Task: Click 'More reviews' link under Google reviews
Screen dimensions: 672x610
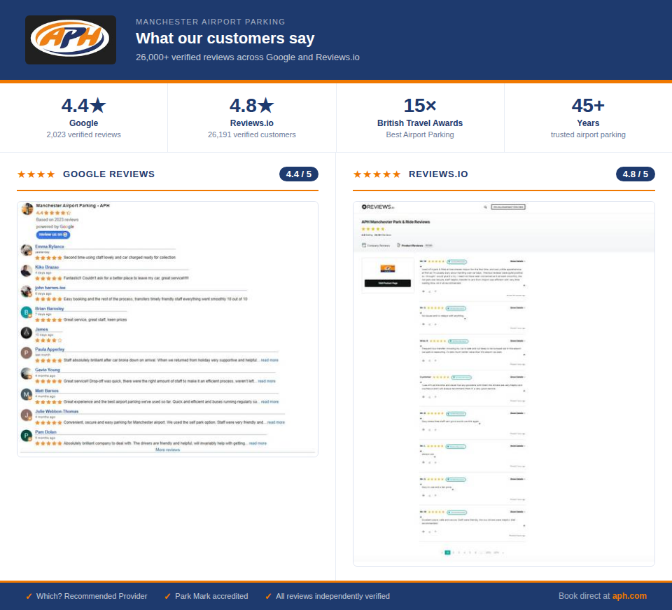Action: pos(167,450)
